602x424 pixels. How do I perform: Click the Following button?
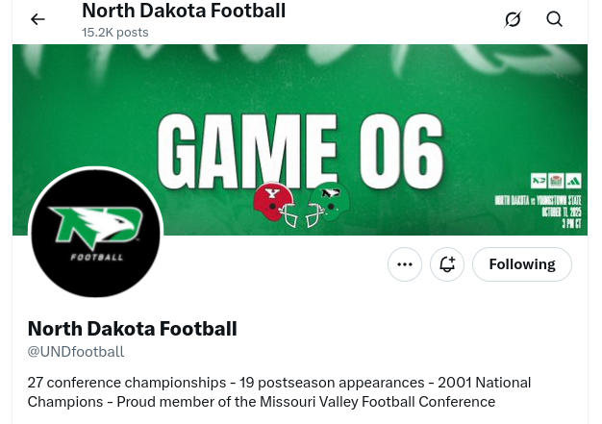pos(521,264)
